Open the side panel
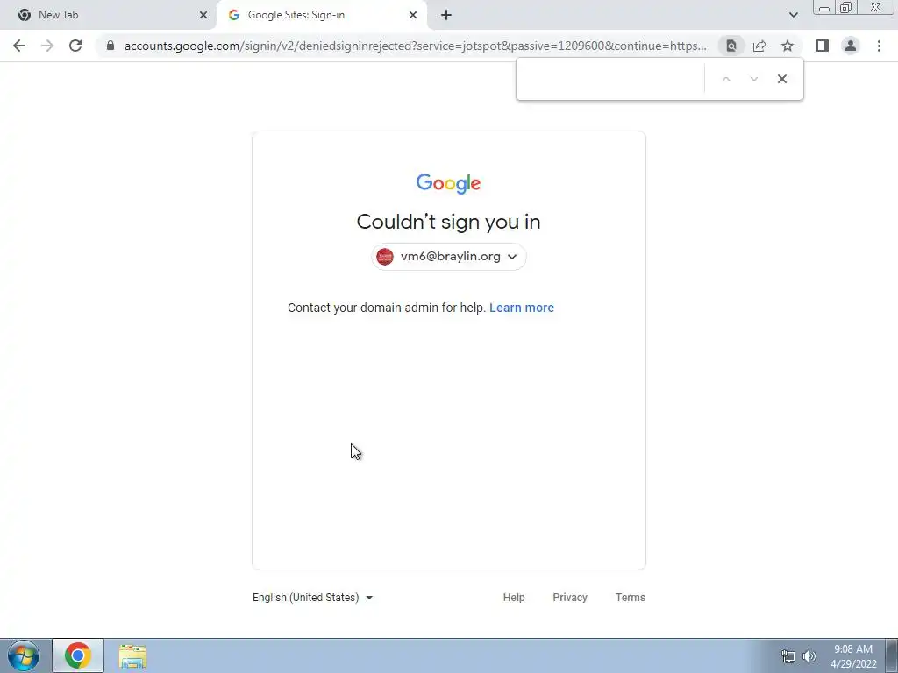Viewport: 898px width, 673px height. [x=823, y=46]
